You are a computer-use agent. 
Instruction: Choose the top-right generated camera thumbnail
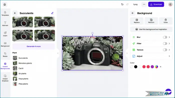45,22
